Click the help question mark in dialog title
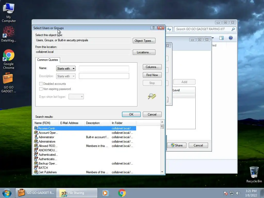Screen dimensions: 264x198 (x=153, y=28)
